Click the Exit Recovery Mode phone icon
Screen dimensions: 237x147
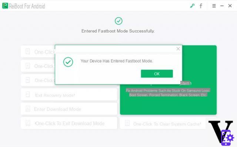[x=28, y=95]
